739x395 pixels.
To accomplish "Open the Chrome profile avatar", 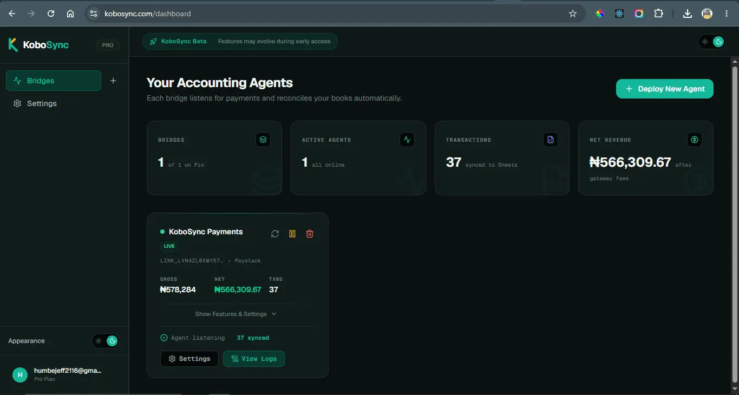I will [x=707, y=14].
